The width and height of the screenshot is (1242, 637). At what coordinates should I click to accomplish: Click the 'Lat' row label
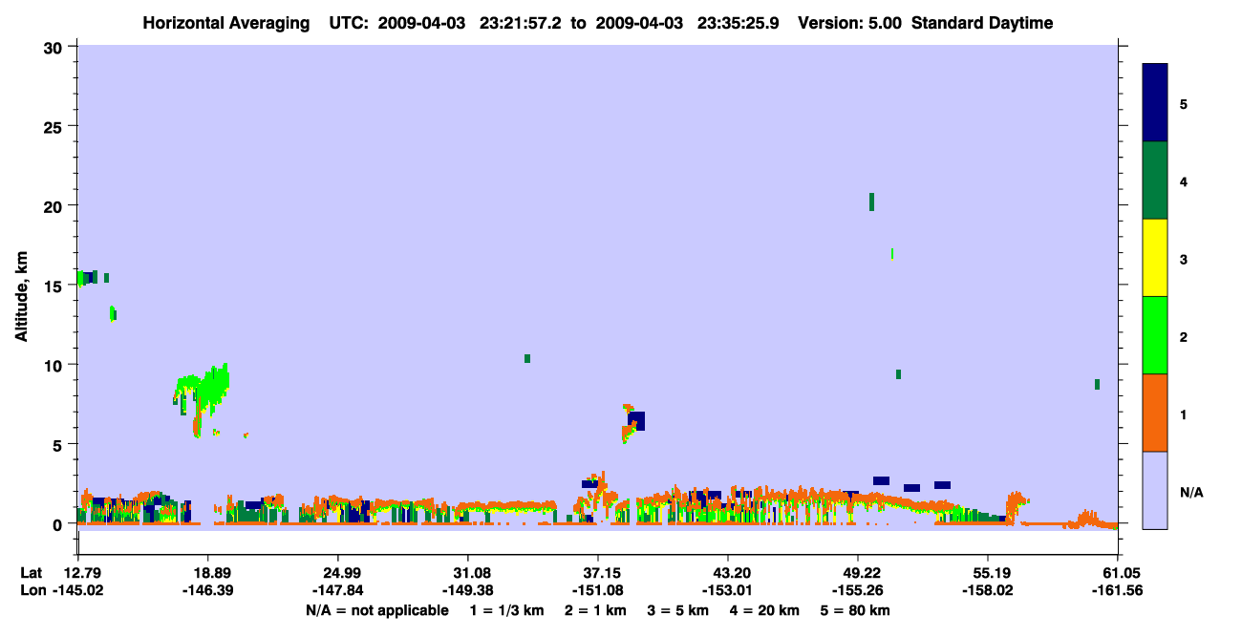point(32,573)
